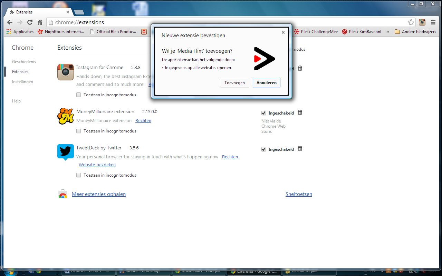Open a new tab
This screenshot has width=442, height=276.
(79, 12)
